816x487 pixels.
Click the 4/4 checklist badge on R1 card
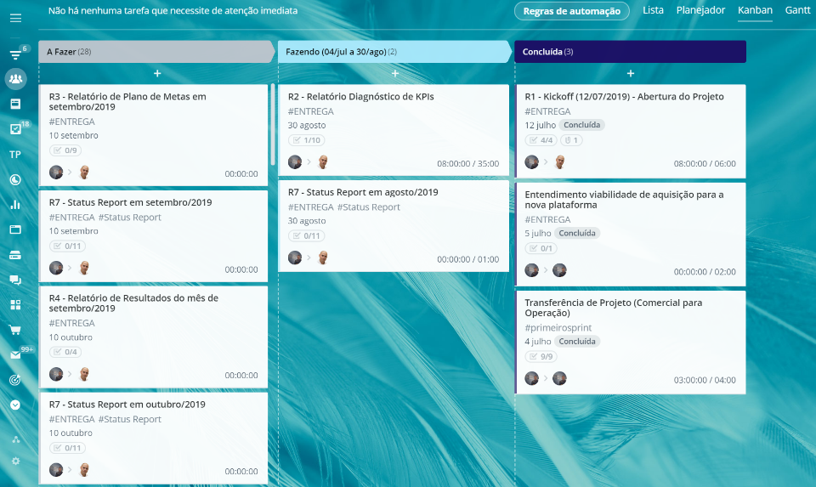[541, 140]
